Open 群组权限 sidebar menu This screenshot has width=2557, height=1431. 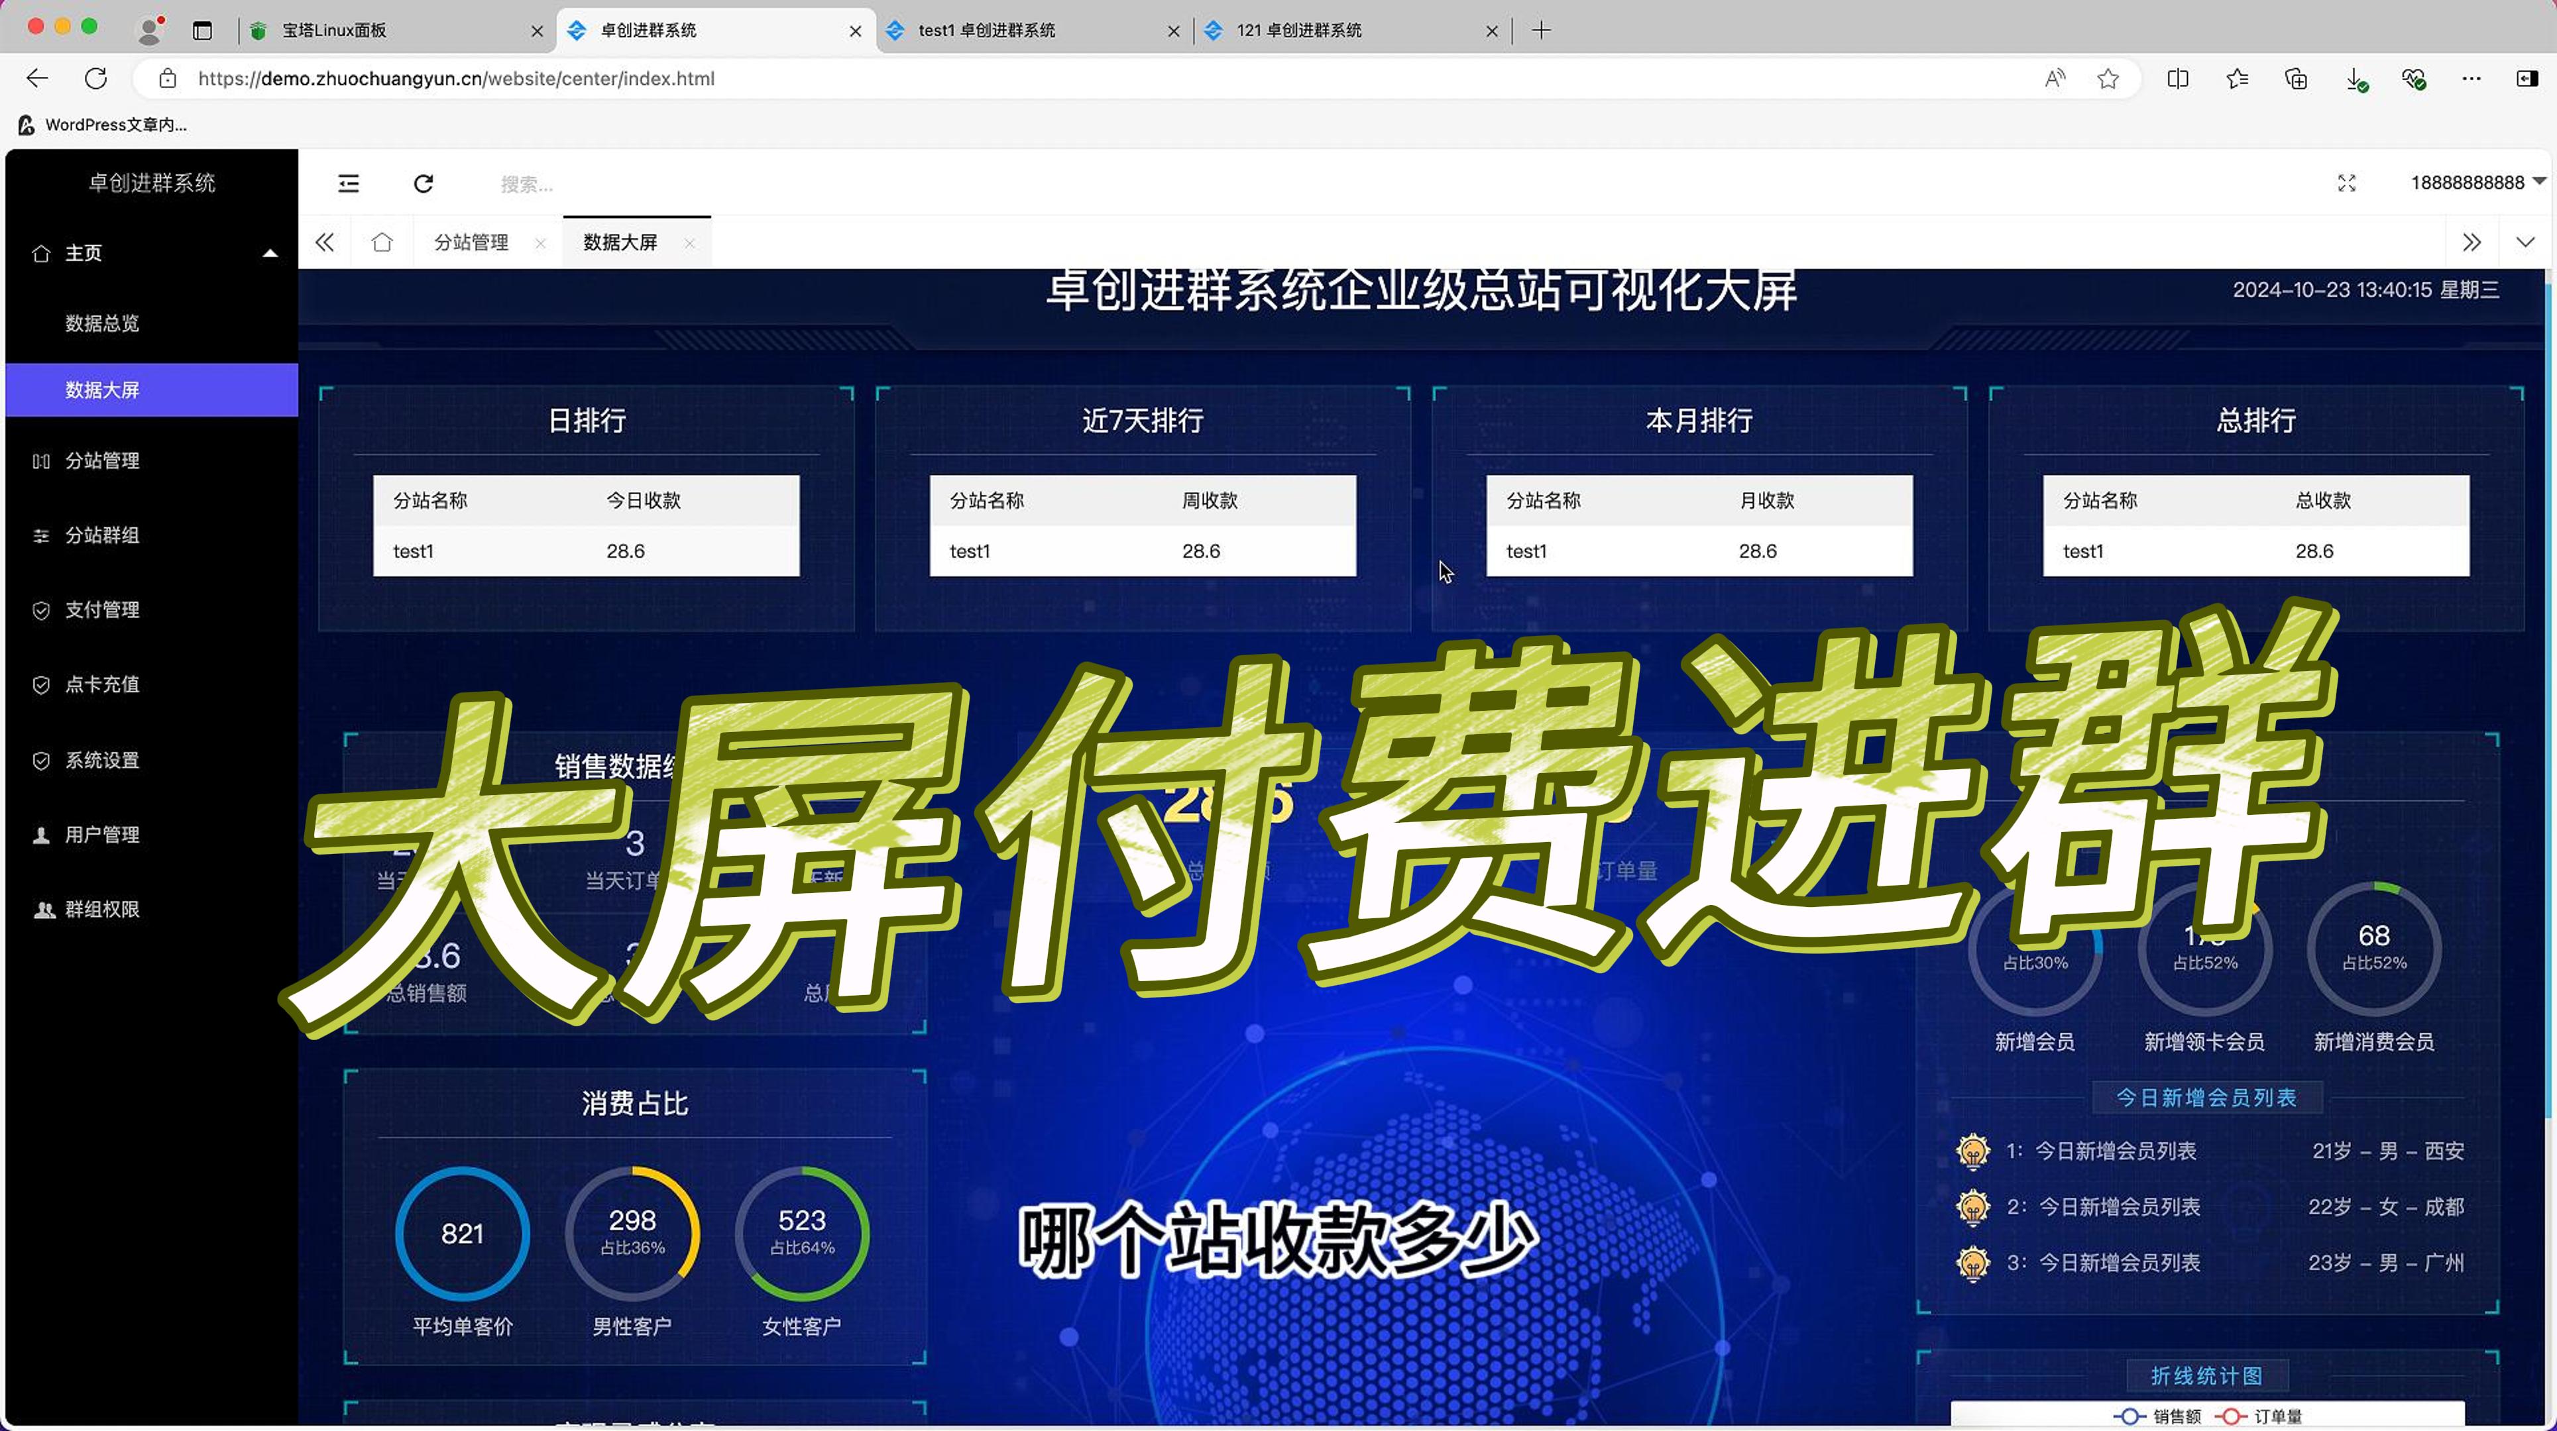coord(152,910)
